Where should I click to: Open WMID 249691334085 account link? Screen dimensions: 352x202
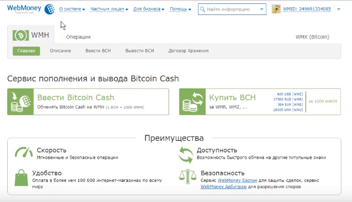tap(307, 9)
